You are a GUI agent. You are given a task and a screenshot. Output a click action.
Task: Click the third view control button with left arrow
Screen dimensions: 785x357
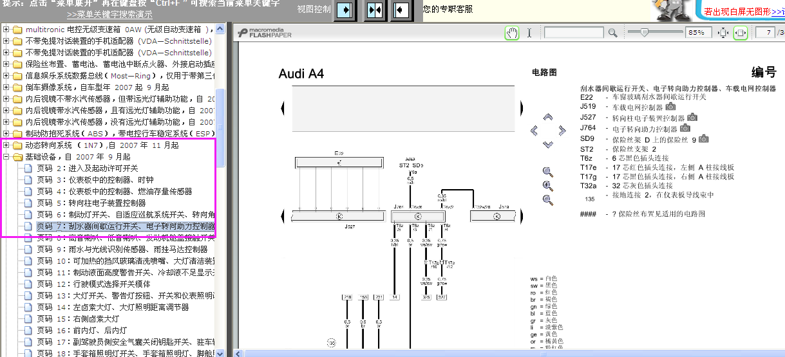pos(402,10)
